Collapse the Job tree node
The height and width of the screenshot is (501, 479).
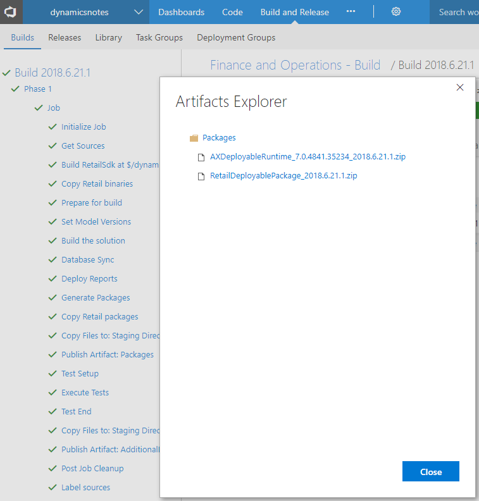[x=39, y=108]
